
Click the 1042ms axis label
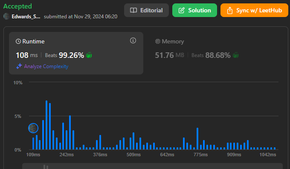pos(268,155)
